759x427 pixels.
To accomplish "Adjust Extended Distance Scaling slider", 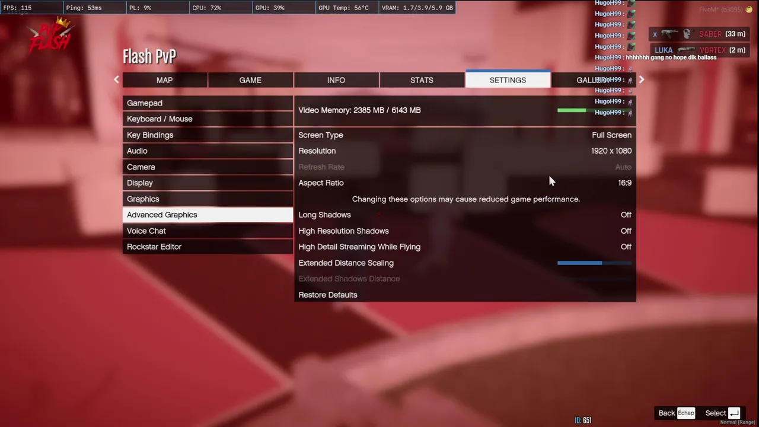I will click(595, 263).
